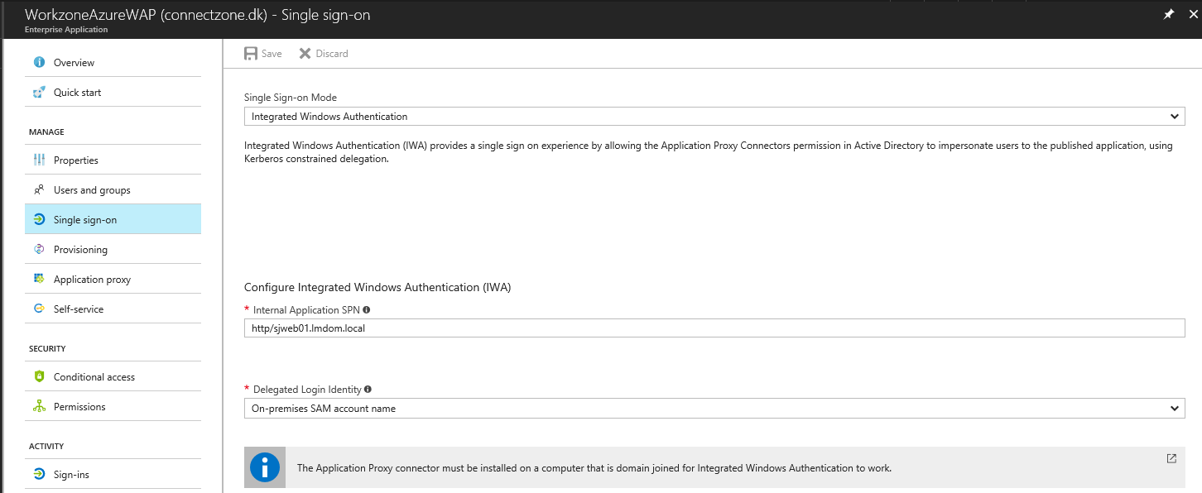Select the Single sign-on menu item
The width and height of the screenshot is (1202, 493).
pyautogui.click(x=113, y=219)
